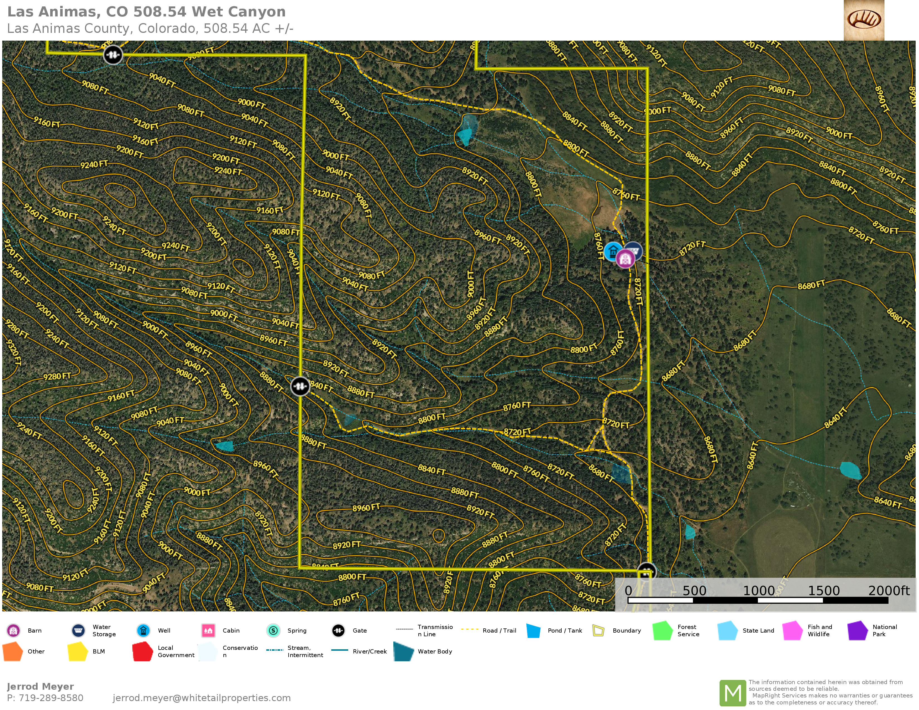Click the BLM yellow legend swatch
This screenshot has width=919, height=710.
point(77,652)
